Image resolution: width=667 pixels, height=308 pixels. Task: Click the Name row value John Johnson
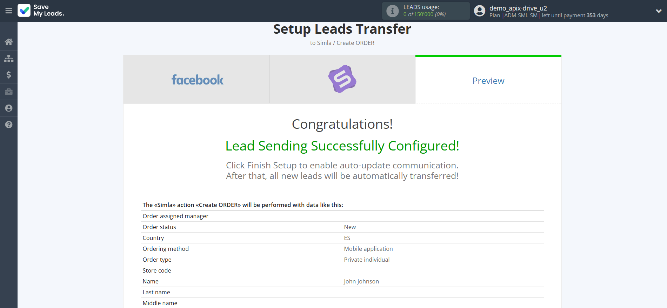point(361,281)
